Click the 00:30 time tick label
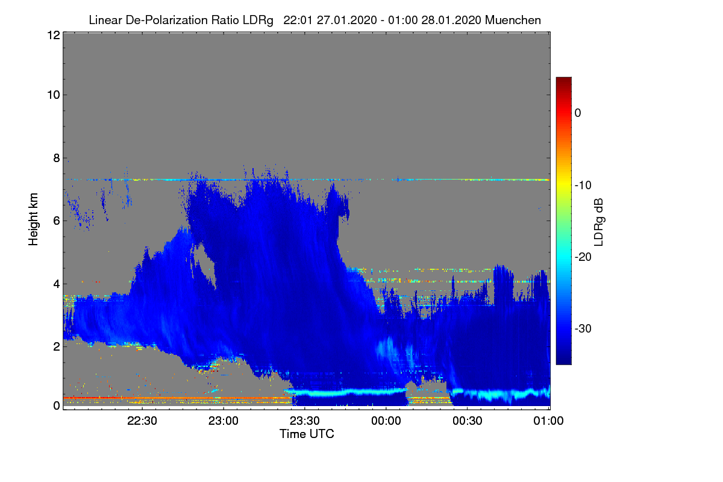This screenshot has width=723, height=482. point(468,421)
